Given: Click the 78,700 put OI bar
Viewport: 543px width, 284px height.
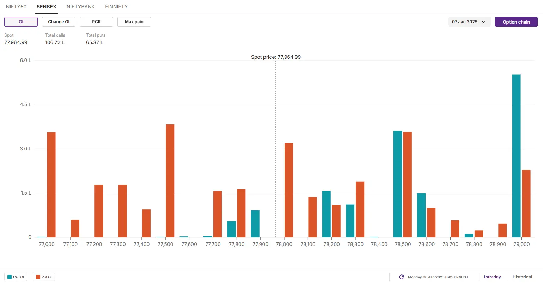Looking at the screenshot, I should 455,229.
